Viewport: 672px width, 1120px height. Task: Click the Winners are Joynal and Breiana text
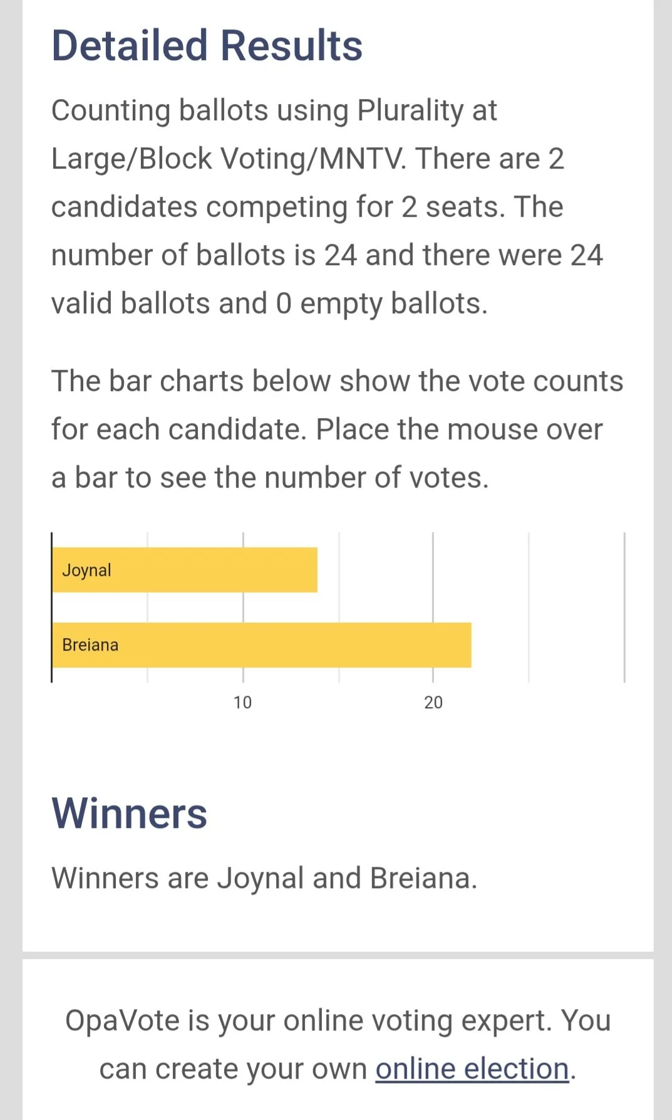(x=264, y=878)
